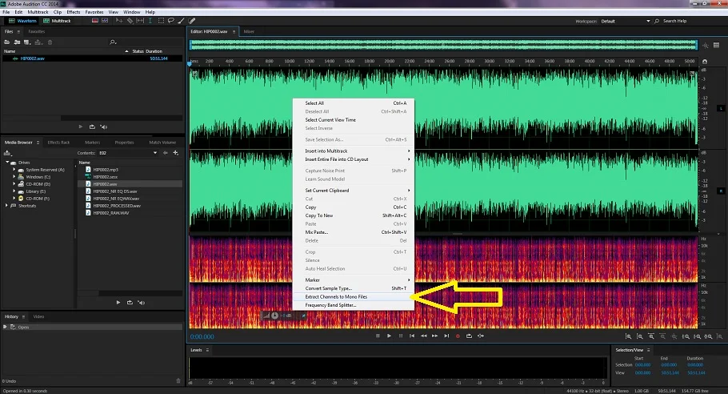Click Selection End time value
The height and width of the screenshot is (394, 728).
(x=669, y=365)
